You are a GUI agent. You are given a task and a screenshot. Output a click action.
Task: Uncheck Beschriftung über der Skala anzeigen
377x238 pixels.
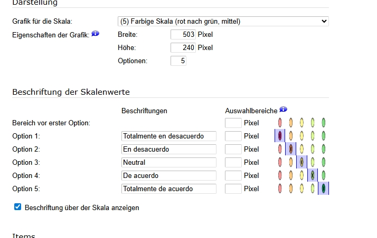(x=18, y=207)
